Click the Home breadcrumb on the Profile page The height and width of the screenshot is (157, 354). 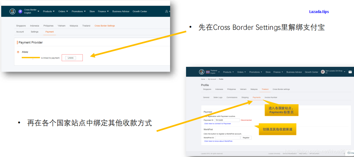[203, 79]
